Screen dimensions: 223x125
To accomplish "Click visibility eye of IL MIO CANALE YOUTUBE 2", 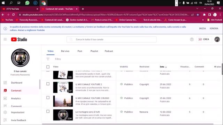I will (121, 84).
